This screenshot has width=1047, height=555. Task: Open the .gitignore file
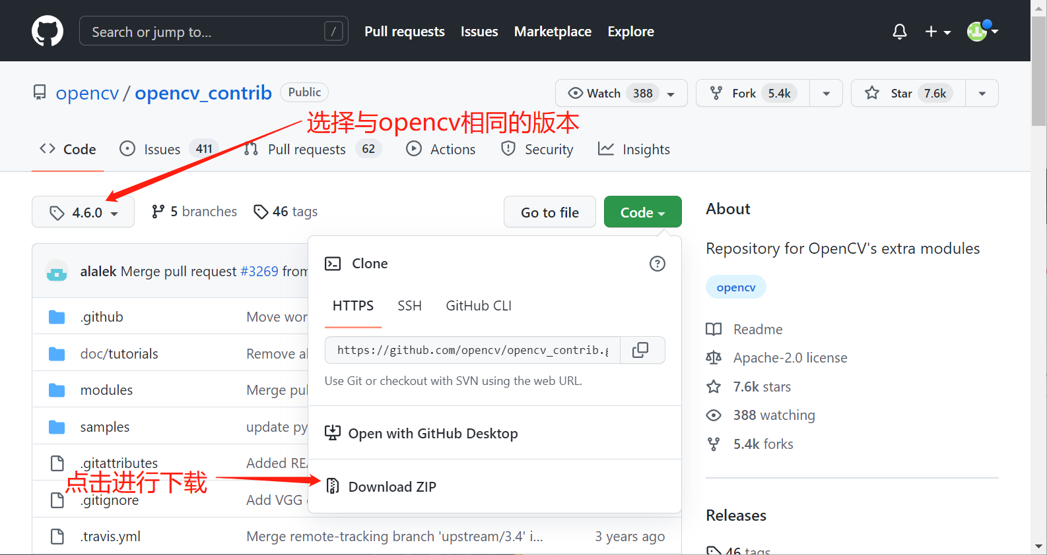110,501
